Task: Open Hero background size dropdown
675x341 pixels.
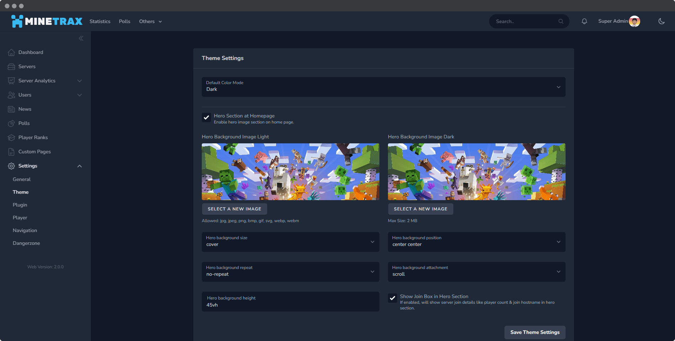Action: [291, 242]
